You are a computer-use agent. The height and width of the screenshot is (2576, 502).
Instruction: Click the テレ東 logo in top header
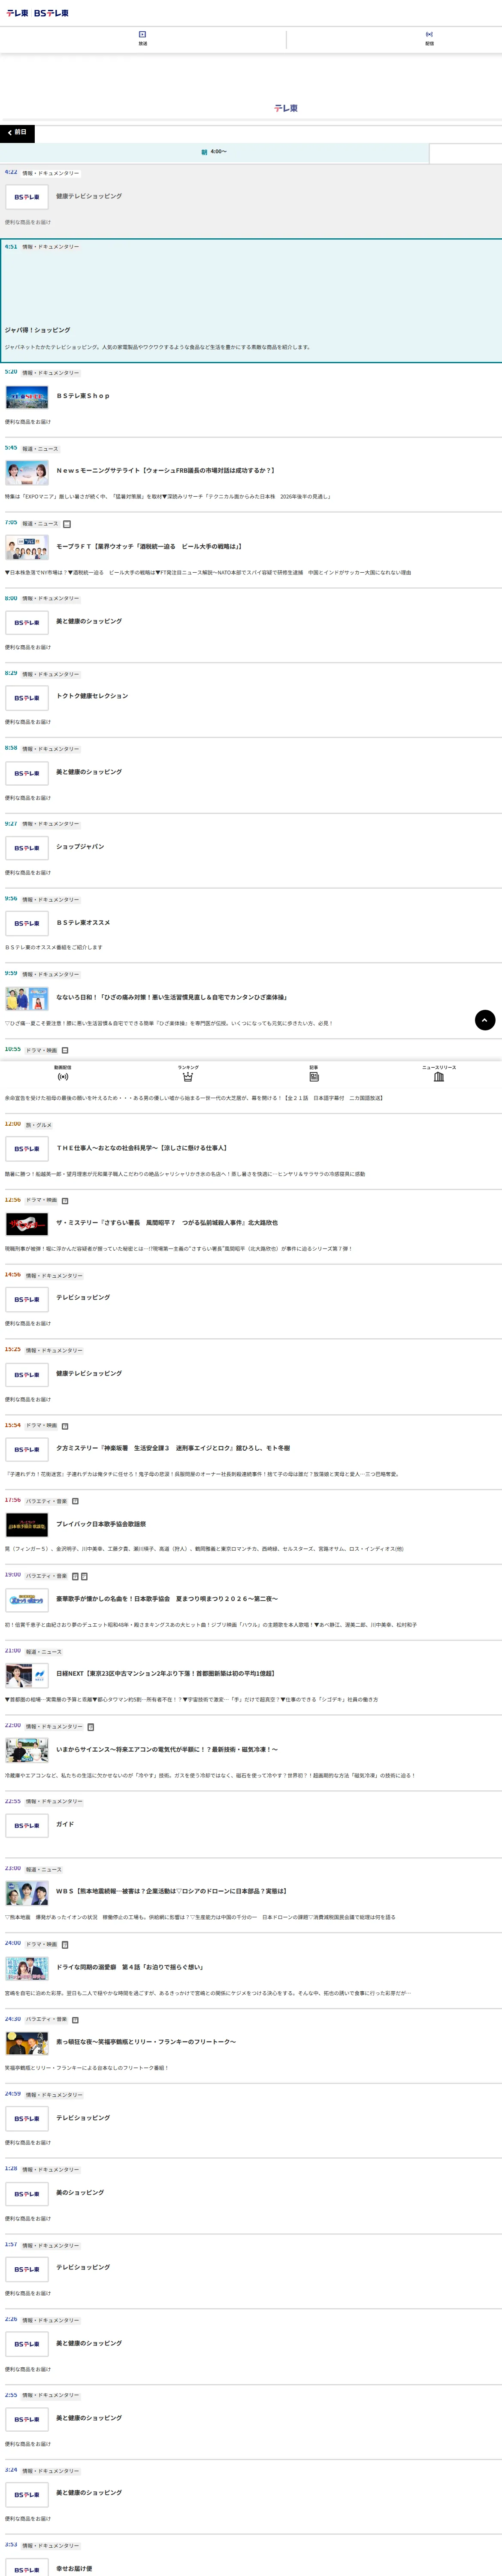(x=17, y=13)
